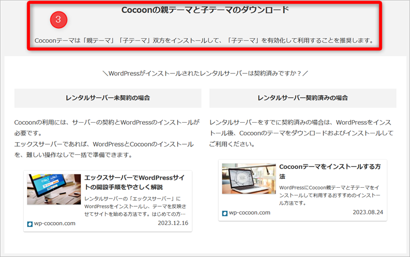This screenshot has height=257, width=410.
Task: Click the laptop thumbnail in Cocoon install card
Action: coord(249,179)
